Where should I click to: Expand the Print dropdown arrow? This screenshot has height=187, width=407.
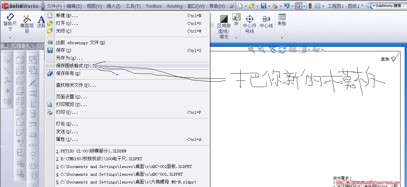tap(280, 6)
